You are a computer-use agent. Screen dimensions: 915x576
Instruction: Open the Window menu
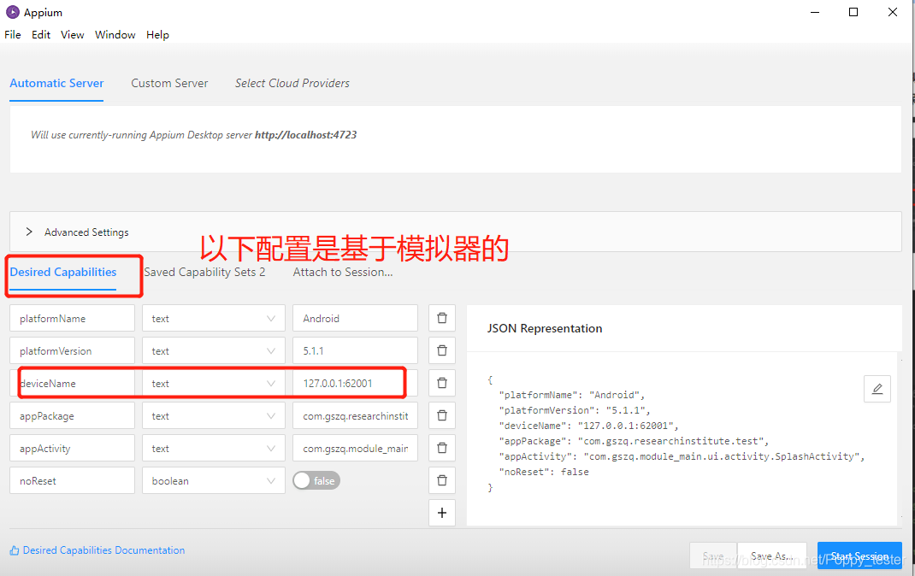pos(115,34)
